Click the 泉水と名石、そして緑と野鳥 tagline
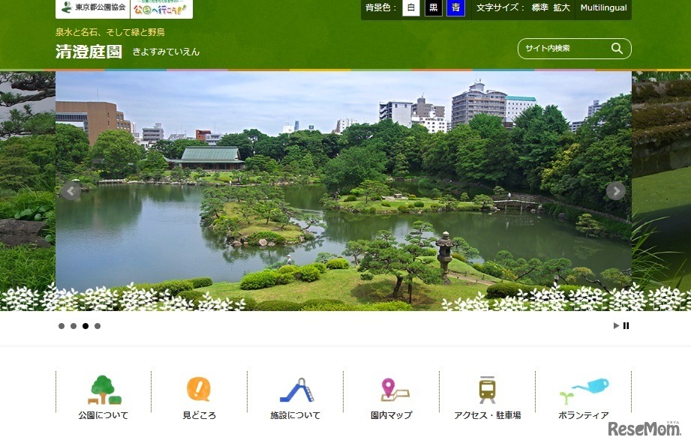The image size is (691, 446). [x=110, y=32]
